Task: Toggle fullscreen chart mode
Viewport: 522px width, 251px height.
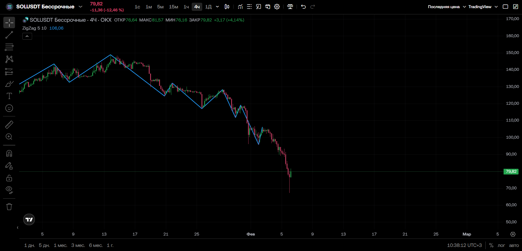Action: tap(515, 7)
